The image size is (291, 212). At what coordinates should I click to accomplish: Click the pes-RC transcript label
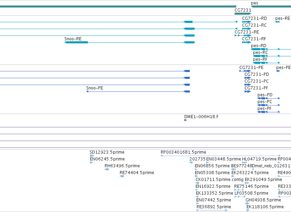click(260, 53)
